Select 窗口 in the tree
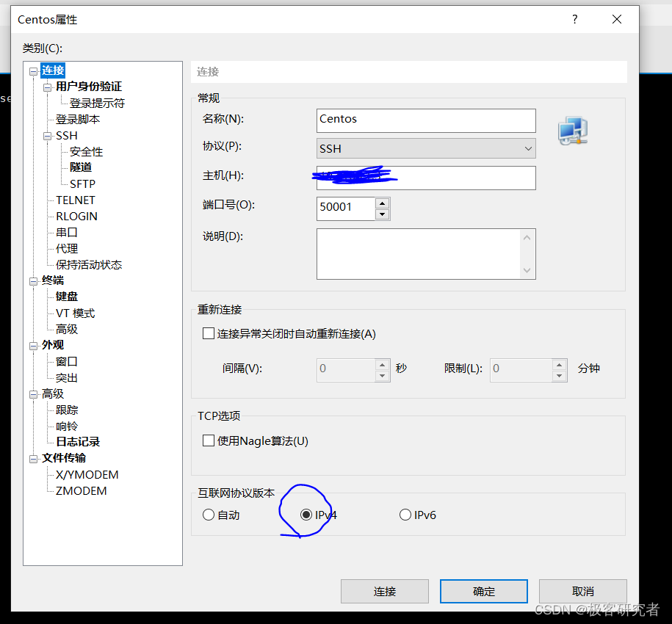 click(x=66, y=361)
